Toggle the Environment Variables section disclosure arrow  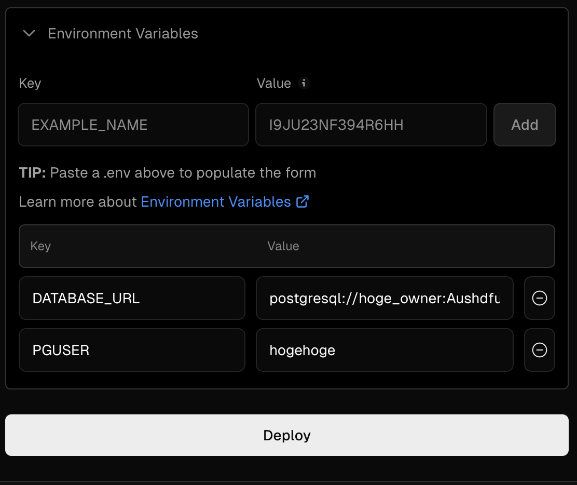coord(29,33)
